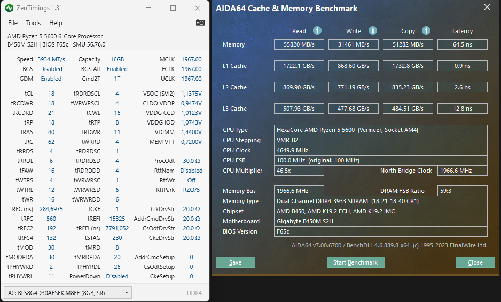Show info for the Copy column
501x302 pixels.
tap(426, 30)
